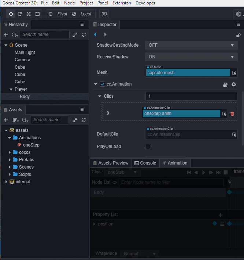The width and height of the screenshot is (244, 260).
Task: Open Assets panel hamburger menu
Action: click(x=82, y=109)
